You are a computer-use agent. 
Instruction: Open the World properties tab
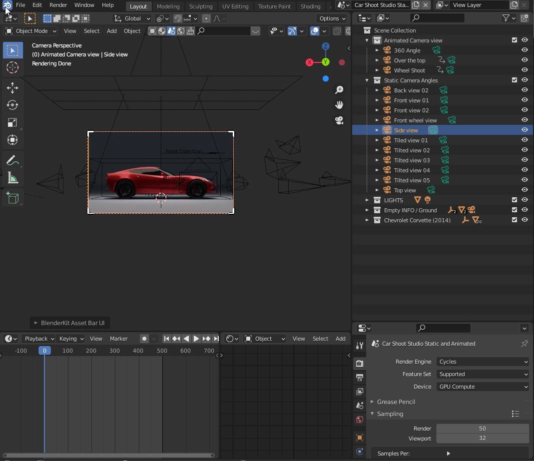click(x=360, y=420)
